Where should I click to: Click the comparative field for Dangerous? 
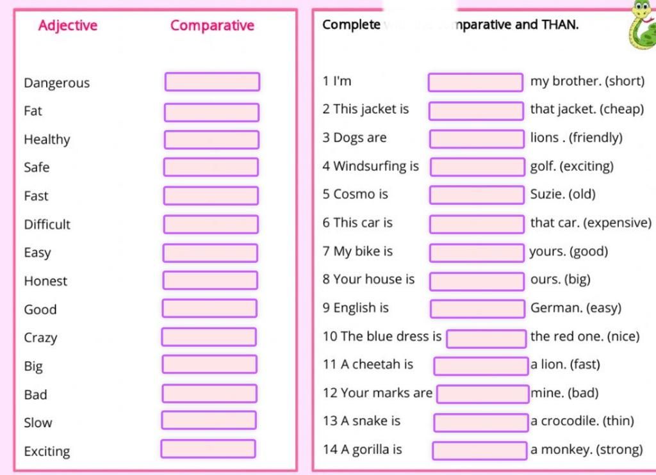coord(212,82)
